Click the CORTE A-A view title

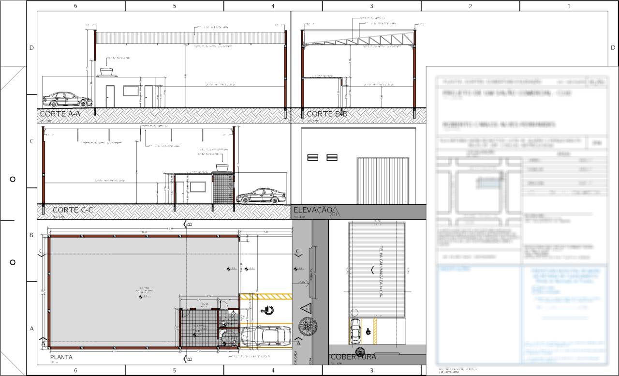tap(59, 114)
